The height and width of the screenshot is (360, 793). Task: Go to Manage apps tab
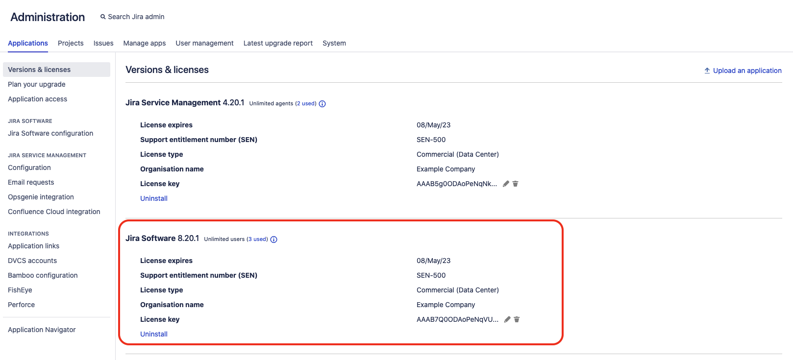point(145,43)
